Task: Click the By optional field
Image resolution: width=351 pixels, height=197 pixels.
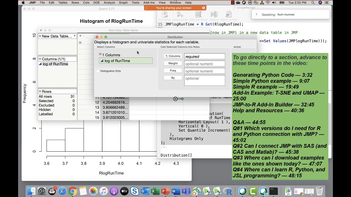Action: (205, 80)
